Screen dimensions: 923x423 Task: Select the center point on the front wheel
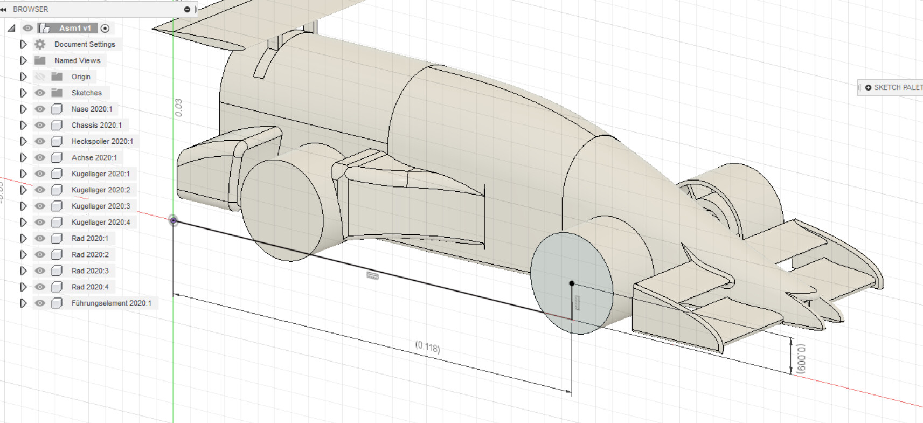[572, 283]
